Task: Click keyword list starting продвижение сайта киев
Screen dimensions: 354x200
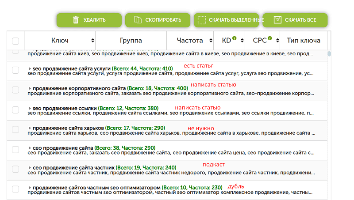Action: tap(170, 54)
